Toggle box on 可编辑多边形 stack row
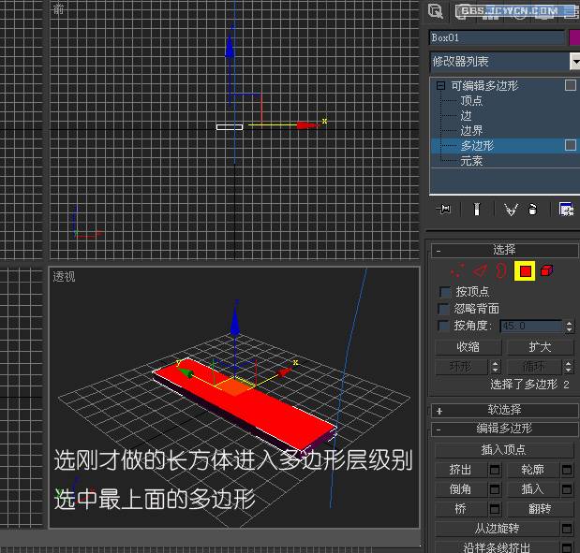 point(571,85)
